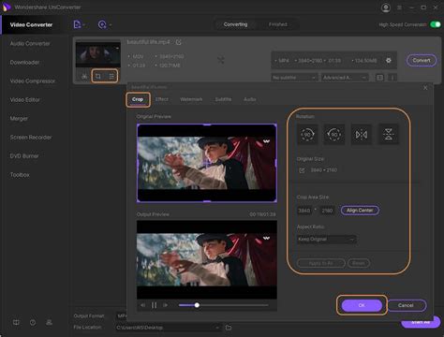Select the Subtitle tab
The width and height of the screenshot is (444, 337).
(x=223, y=99)
